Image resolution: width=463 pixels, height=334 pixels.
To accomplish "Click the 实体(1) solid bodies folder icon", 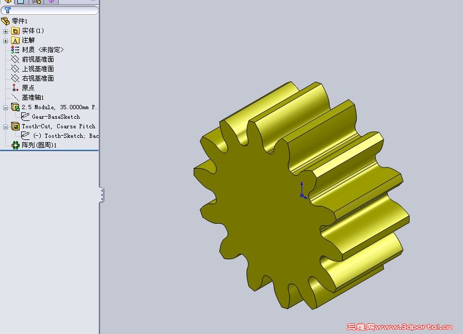I will (15, 30).
